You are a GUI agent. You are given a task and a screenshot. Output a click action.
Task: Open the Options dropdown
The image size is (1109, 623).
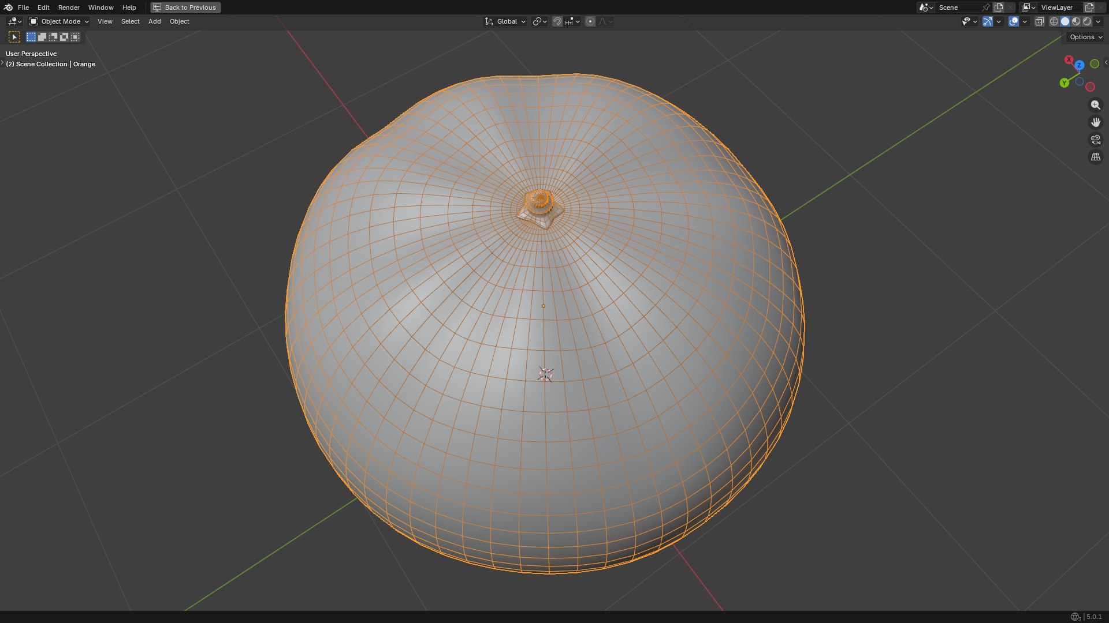[x=1086, y=37]
